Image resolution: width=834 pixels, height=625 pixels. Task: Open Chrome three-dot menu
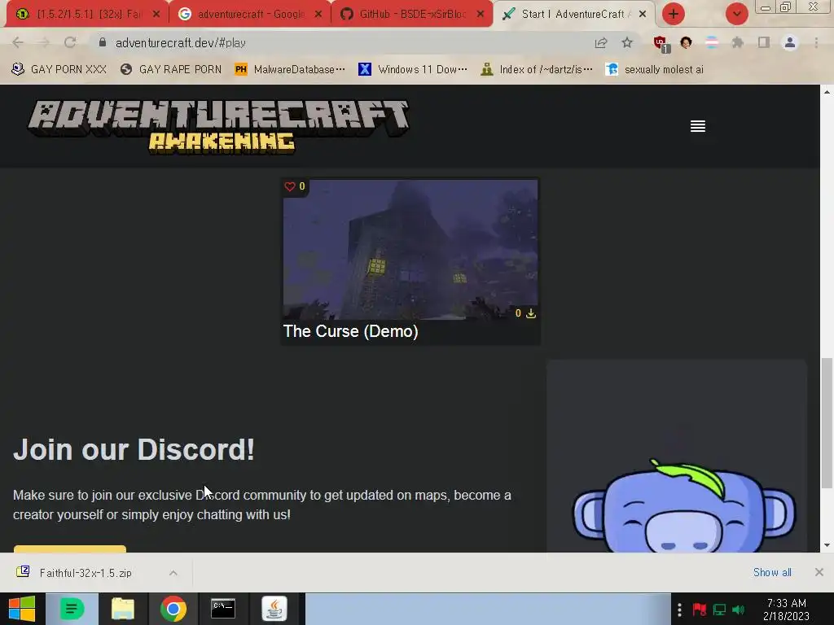pyautogui.click(x=816, y=42)
